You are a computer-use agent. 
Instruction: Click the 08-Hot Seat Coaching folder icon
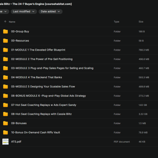(6, 114)
